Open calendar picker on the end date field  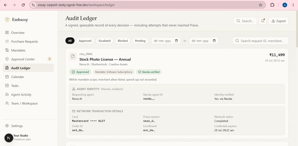coord(214,41)
